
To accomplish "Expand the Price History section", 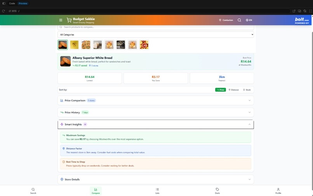I will (156, 112).
